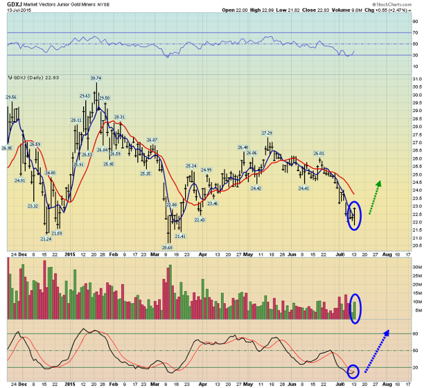This screenshot has height=388, width=429.
Task: Click the 27.29 May high label
Action: [267, 133]
